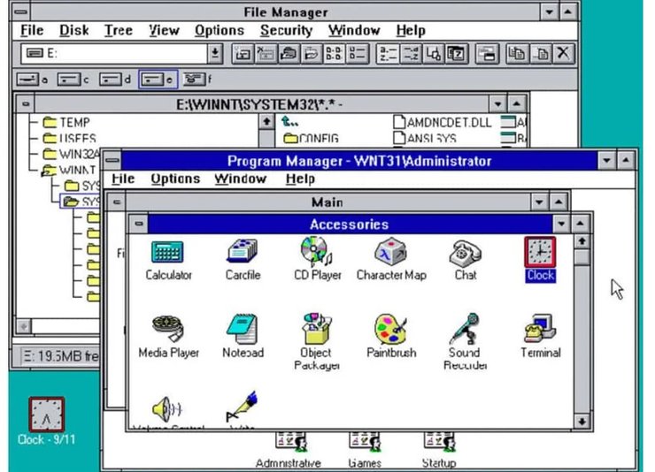Click the New Window toolbar button
Viewport: 655px width, 472px height.
(487, 54)
